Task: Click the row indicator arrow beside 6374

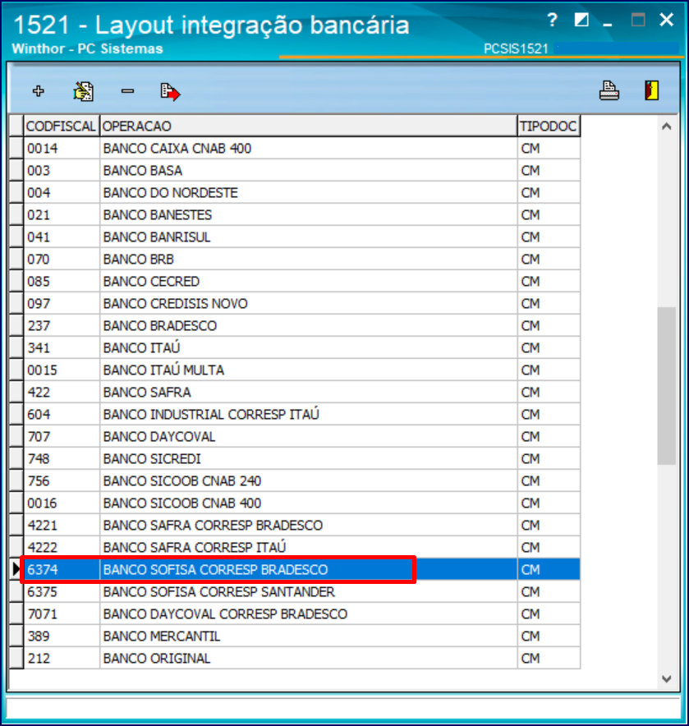Action: click(x=16, y=569)
